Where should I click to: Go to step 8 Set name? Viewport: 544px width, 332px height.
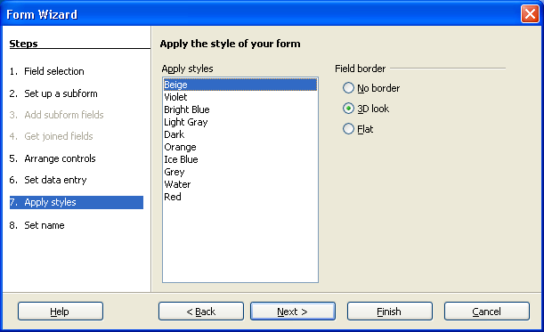coord(37,225)
